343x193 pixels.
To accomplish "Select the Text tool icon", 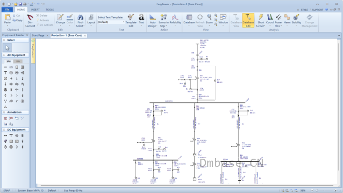I will [141, 17].
